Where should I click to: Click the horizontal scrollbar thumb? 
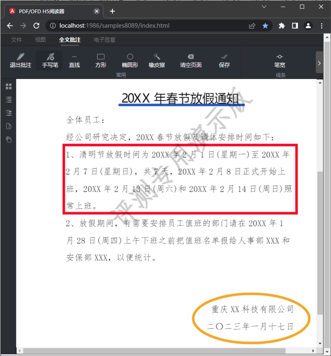[154, 351]
